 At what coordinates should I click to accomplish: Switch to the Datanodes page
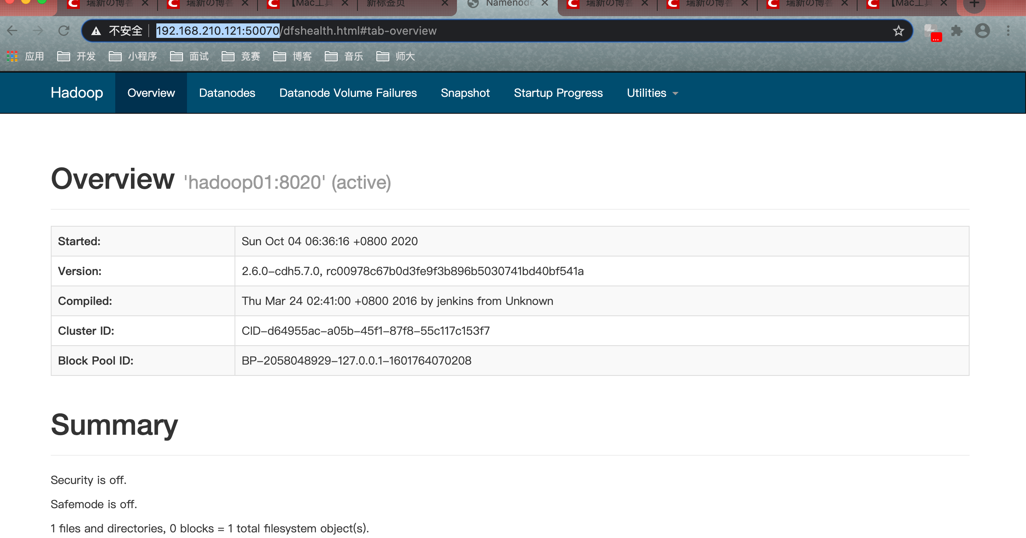pyautogui.click(x=227, y=93)
